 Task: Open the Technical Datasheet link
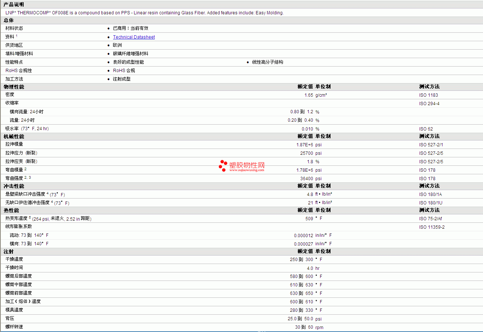pos(134,37)
